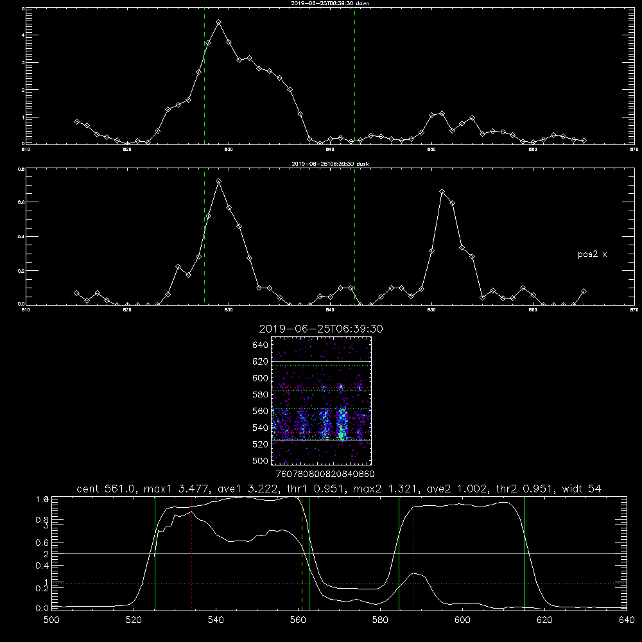Click the tallest peak marker in dusk plot

pos(219,182)
